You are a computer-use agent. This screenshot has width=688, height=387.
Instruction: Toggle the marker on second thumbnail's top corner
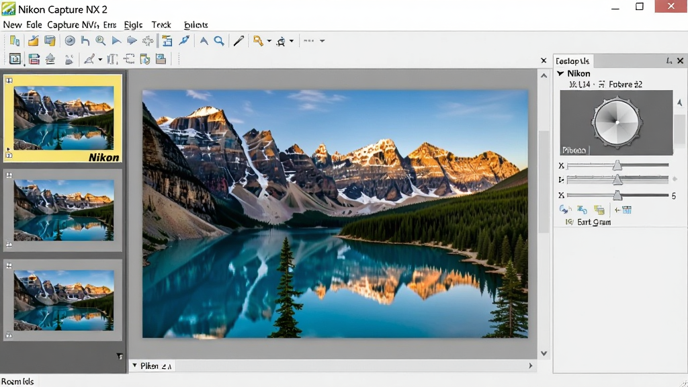pos(9,175)
